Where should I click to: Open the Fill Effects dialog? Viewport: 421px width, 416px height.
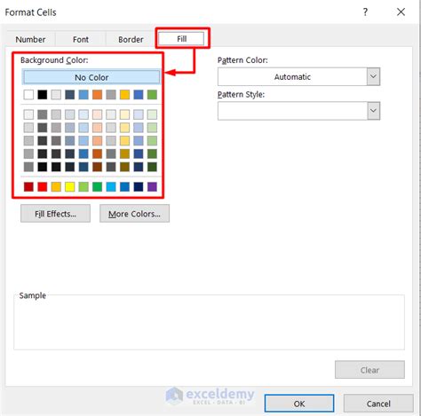tap(55, 214)
